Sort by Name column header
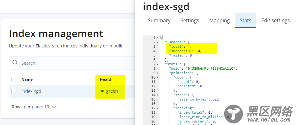 [x=27, y=79]
